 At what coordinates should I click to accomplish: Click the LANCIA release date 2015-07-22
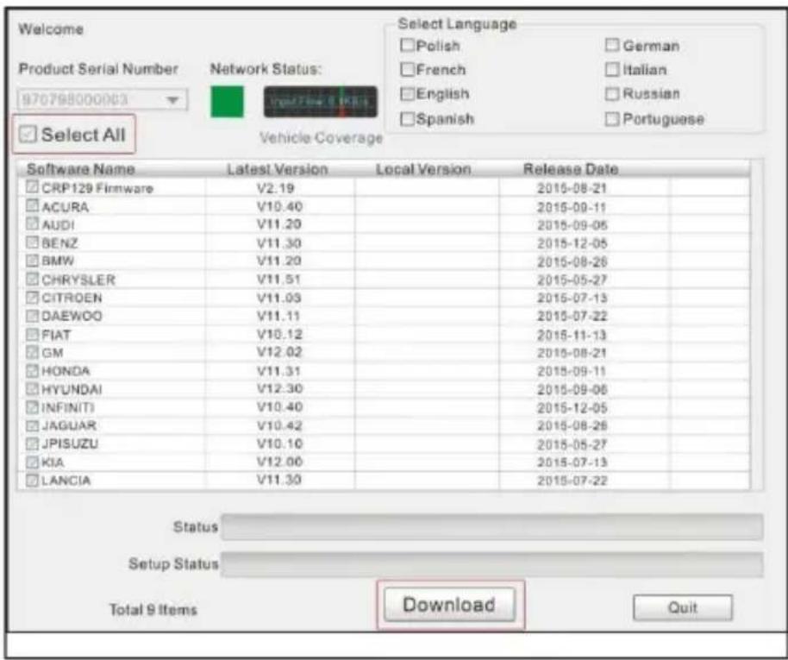(572, 481)
